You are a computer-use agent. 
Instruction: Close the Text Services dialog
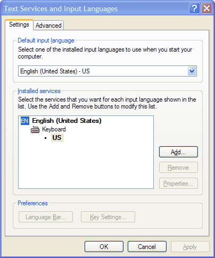coord(206,8)
